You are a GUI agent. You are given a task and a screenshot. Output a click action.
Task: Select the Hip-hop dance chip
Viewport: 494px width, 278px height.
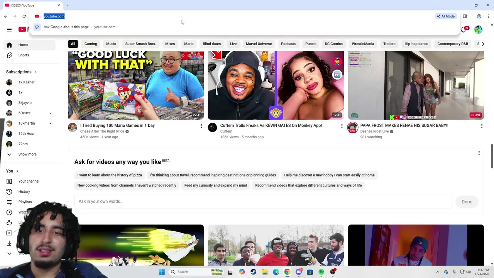point(416,44)
